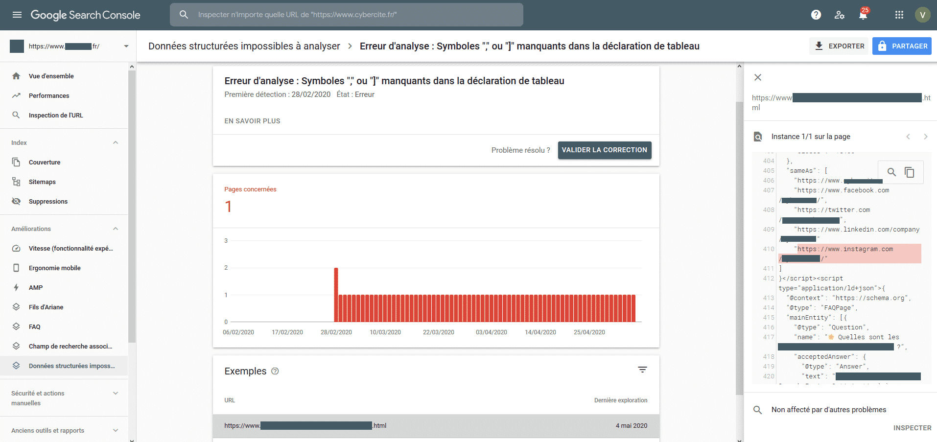Click the EXPORTER button
Viewport: 937px width, 442px height.
pyautogui.click(x=839, y=46)
